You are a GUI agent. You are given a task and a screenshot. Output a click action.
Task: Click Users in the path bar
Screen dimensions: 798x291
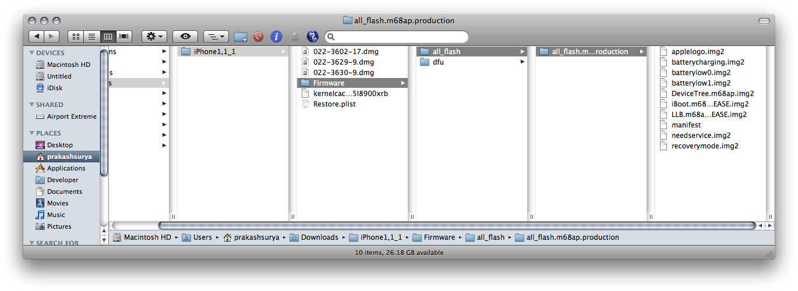click(197, 237)
